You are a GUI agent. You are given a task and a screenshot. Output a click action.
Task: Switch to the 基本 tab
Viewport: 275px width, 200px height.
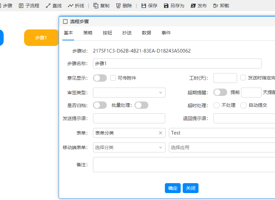[68, 33]
